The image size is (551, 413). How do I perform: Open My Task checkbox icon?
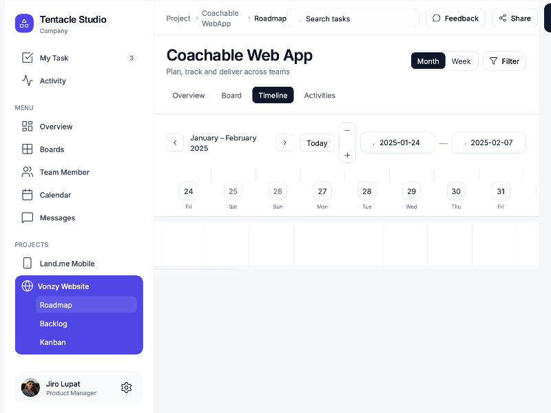[28, 58]
